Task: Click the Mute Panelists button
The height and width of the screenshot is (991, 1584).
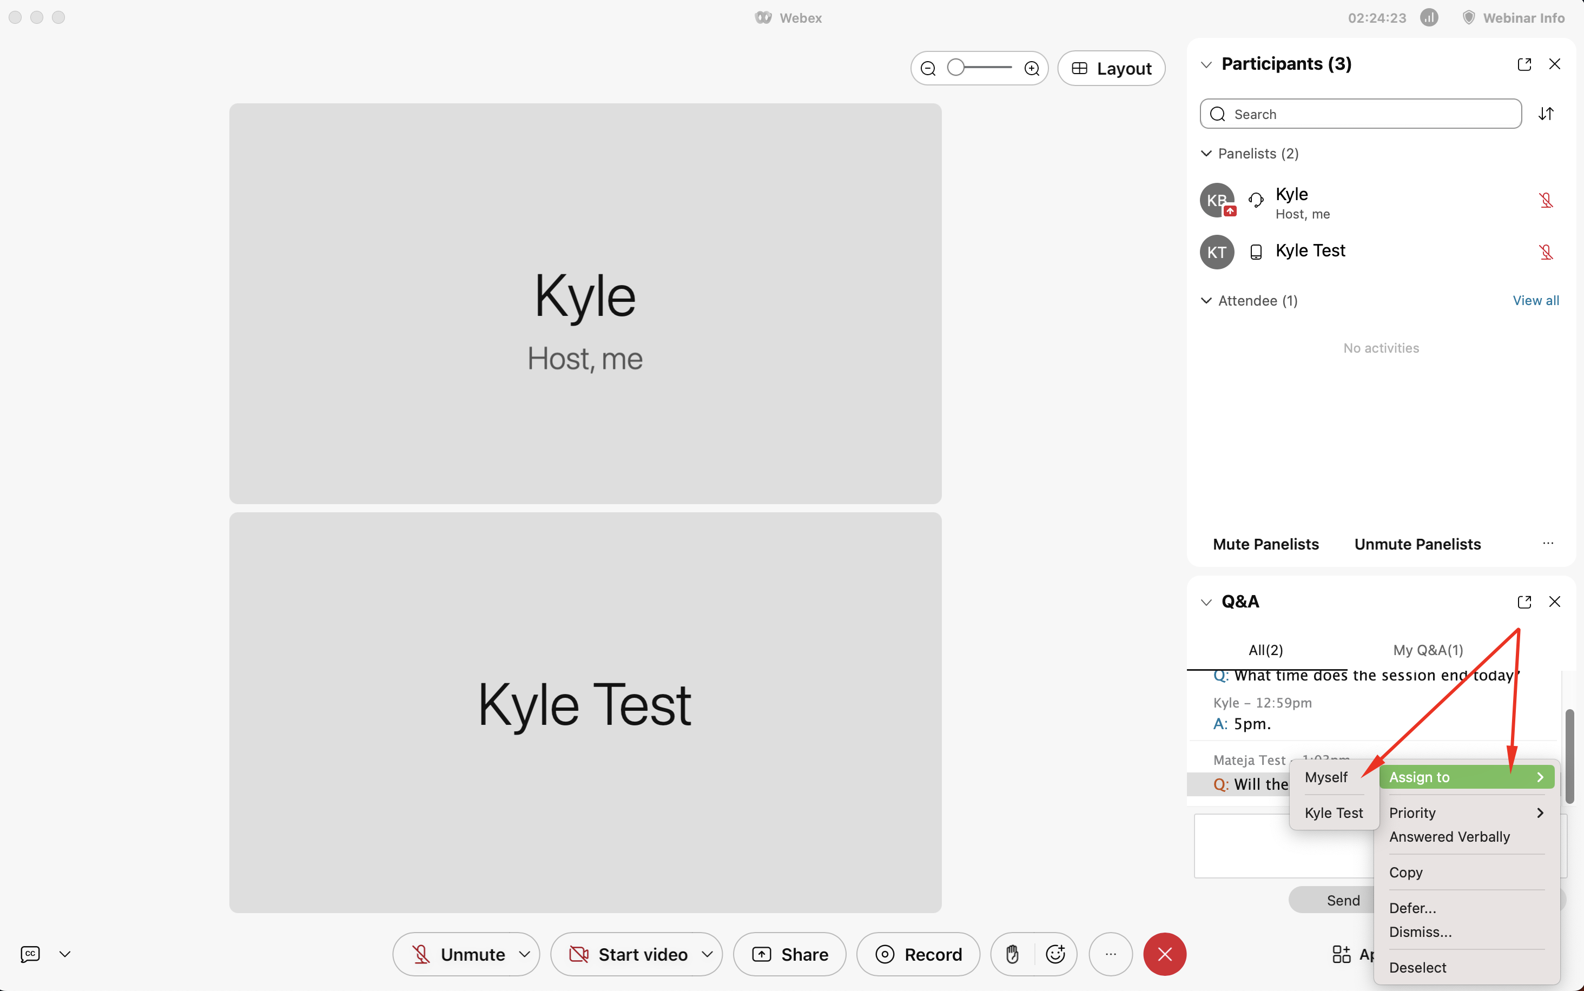Action: [x=1265, y=544]
